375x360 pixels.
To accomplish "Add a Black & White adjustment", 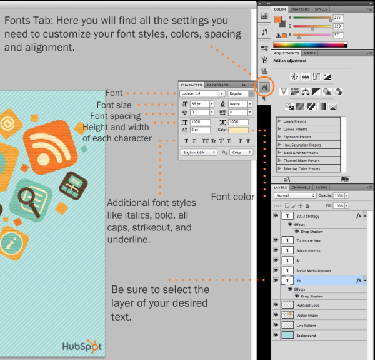I will pyautogui.click(x=316, y=91).
